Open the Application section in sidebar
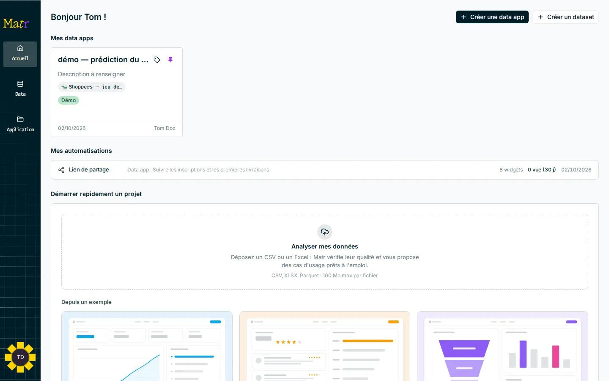Screen dimensions: 609x381 tap(20, 125)
